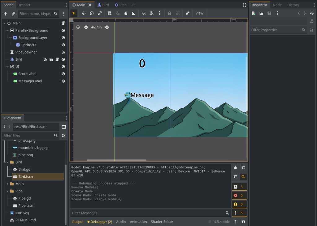Click the Add Child Node plus icon

click(5, 14)
